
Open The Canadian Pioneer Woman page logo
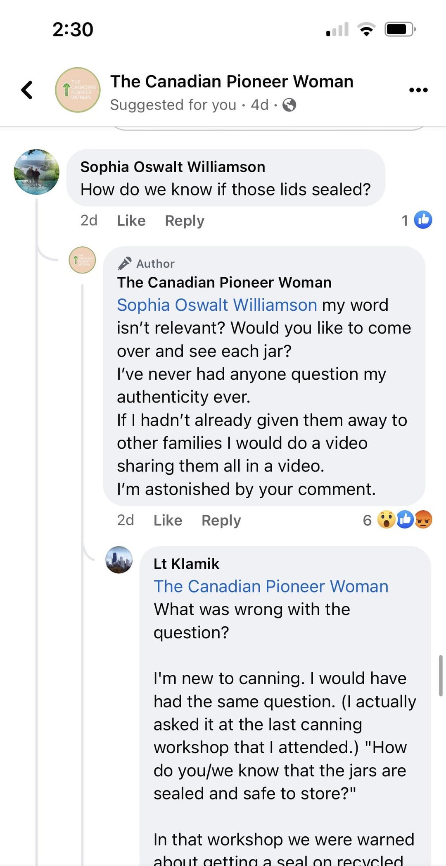[x=78, y=90]
